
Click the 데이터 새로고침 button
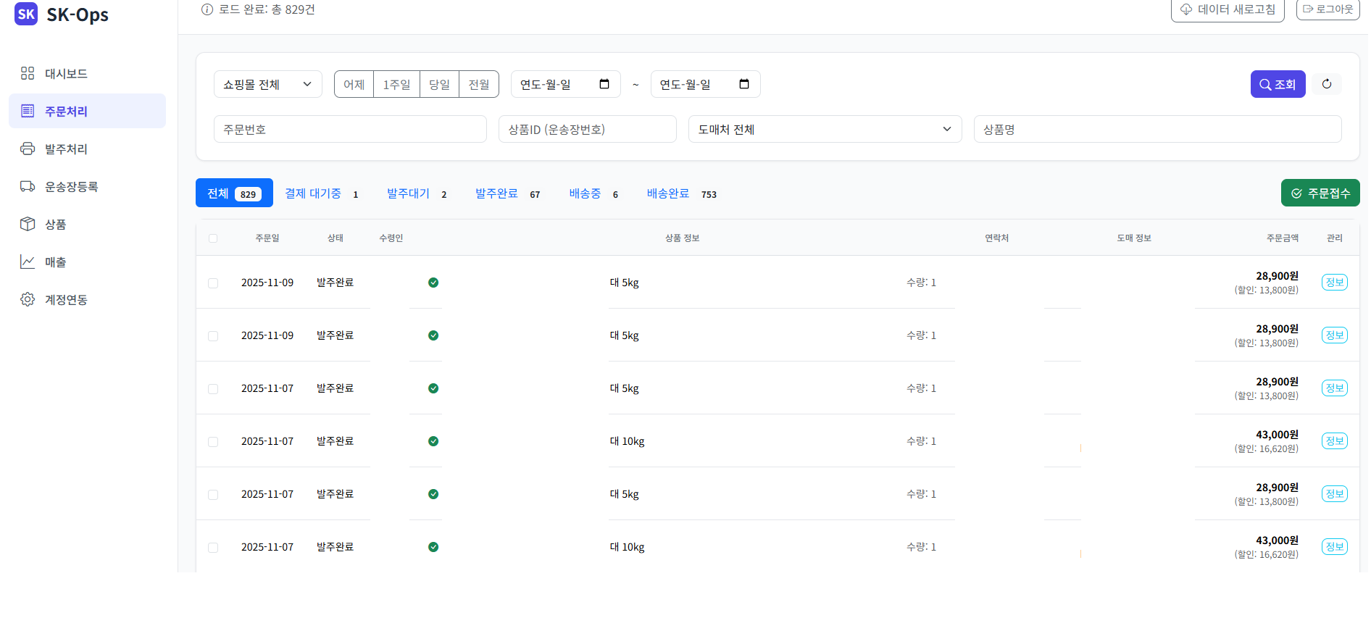[x=1228, y=9]
